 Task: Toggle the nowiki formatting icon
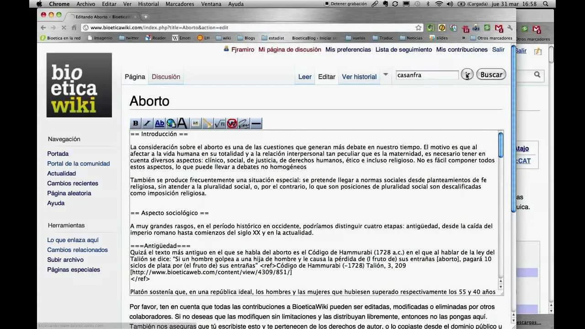[232, 123]
